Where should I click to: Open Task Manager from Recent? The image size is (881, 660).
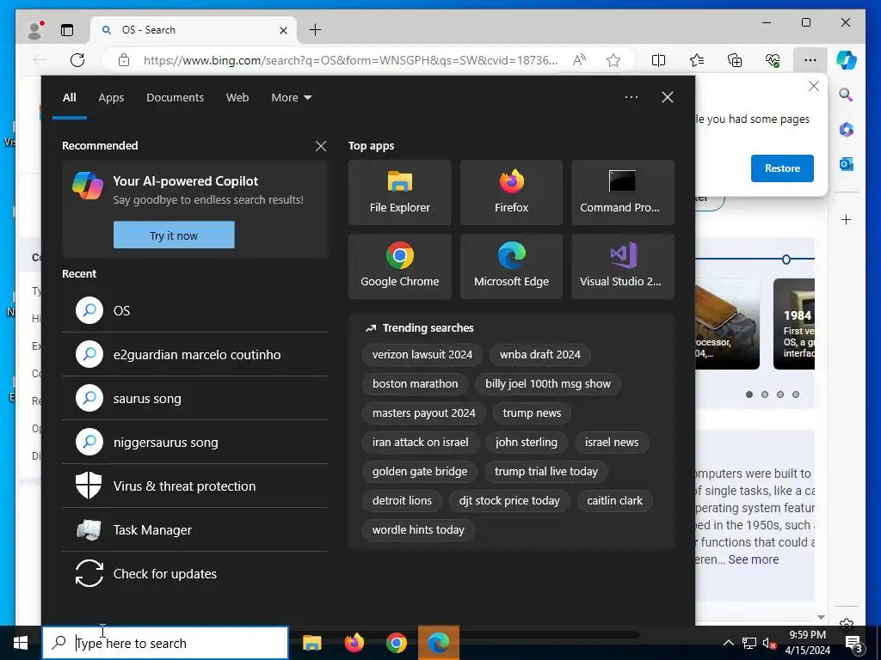pos(195,529)
